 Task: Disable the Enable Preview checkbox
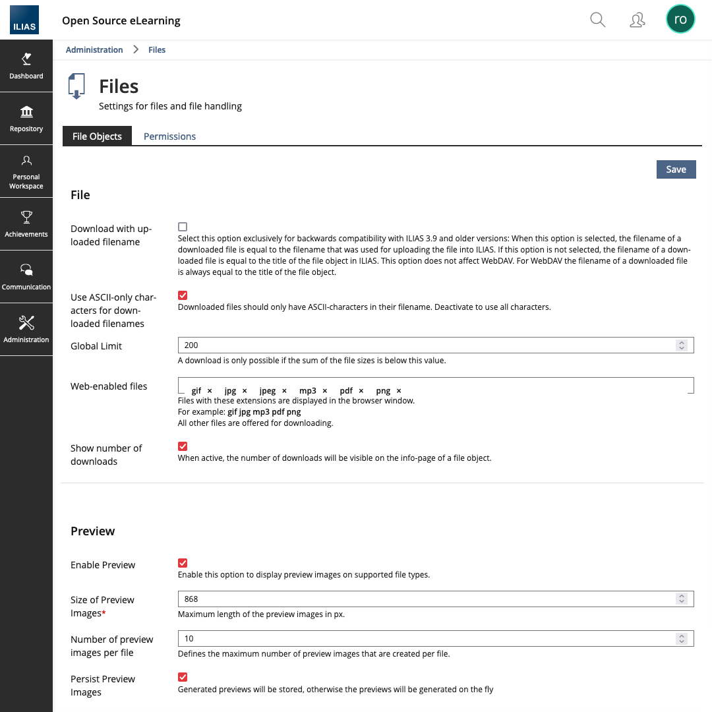183,562
